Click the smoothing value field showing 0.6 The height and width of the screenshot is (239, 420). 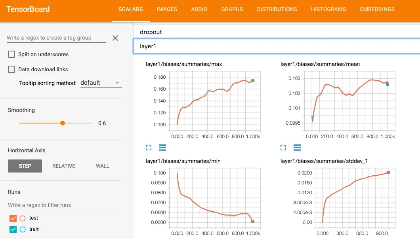pyautogui.click(x=110, y=123)
